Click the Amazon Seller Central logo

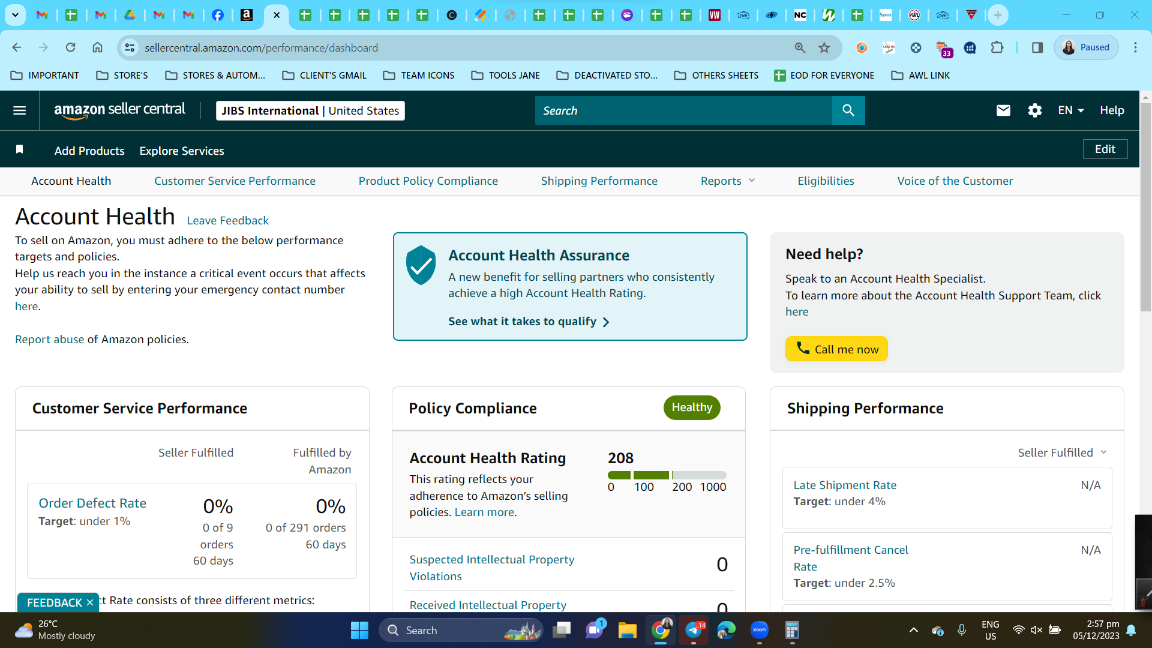tap(119, 110)
